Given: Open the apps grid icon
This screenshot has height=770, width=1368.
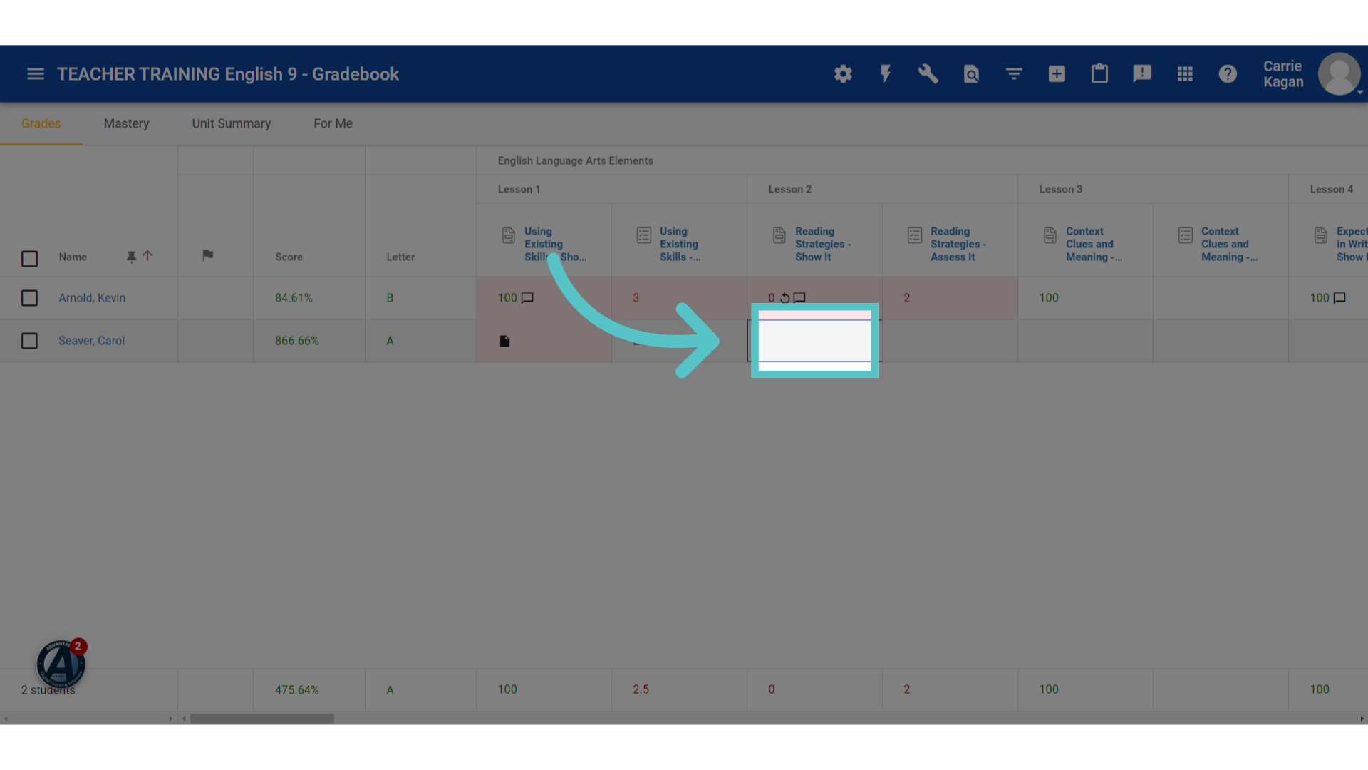Looking at the screenshot, I should click(1185, 74).
